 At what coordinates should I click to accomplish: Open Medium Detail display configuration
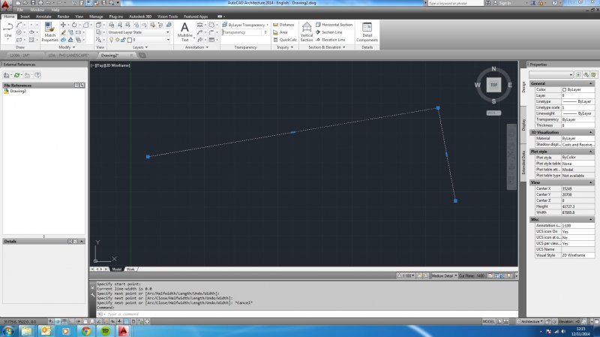444,275
